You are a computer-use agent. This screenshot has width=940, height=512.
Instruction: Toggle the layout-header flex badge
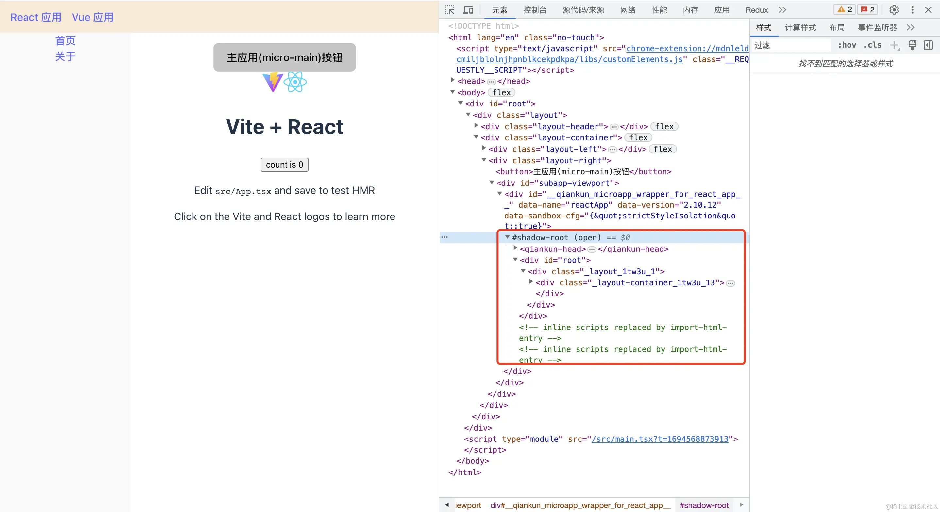664,127
